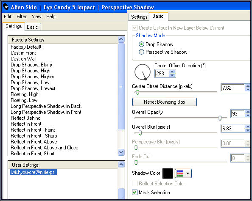Select the Floating, High preset
252x201 pixels.
pyautogui.click(x=25, y=94)
